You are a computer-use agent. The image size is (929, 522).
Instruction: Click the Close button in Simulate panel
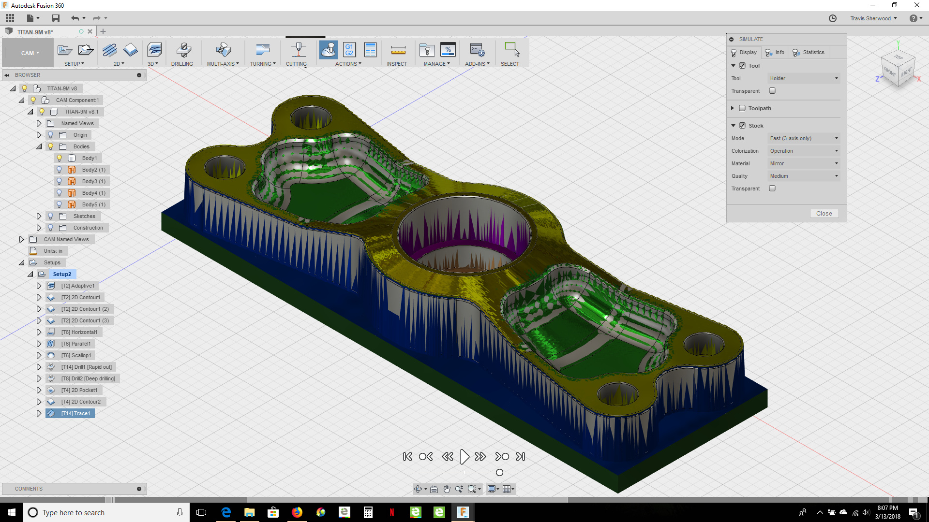[824, 213]
